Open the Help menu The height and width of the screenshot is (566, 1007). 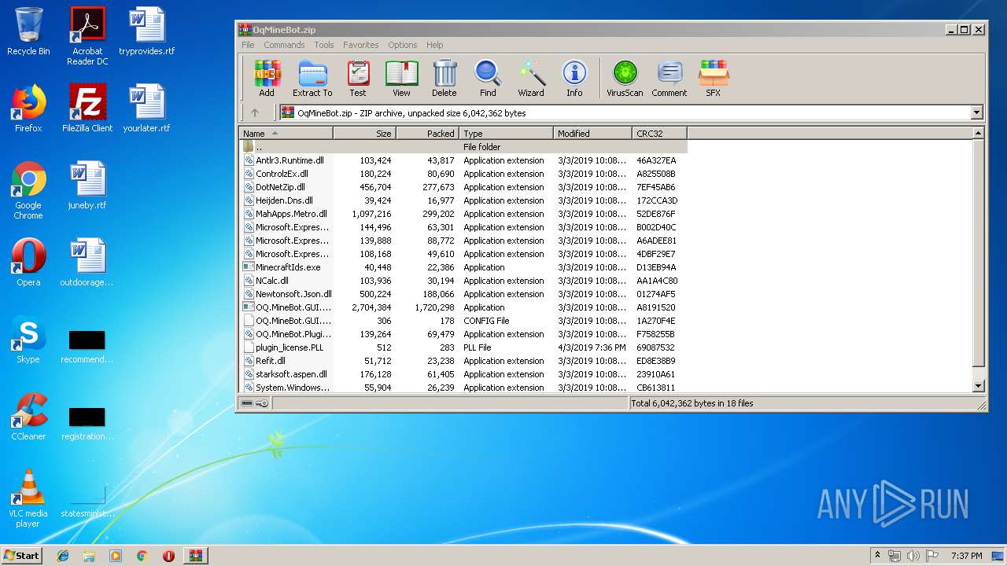tap(435, 45)
